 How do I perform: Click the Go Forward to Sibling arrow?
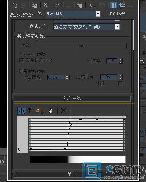[130, 6]
